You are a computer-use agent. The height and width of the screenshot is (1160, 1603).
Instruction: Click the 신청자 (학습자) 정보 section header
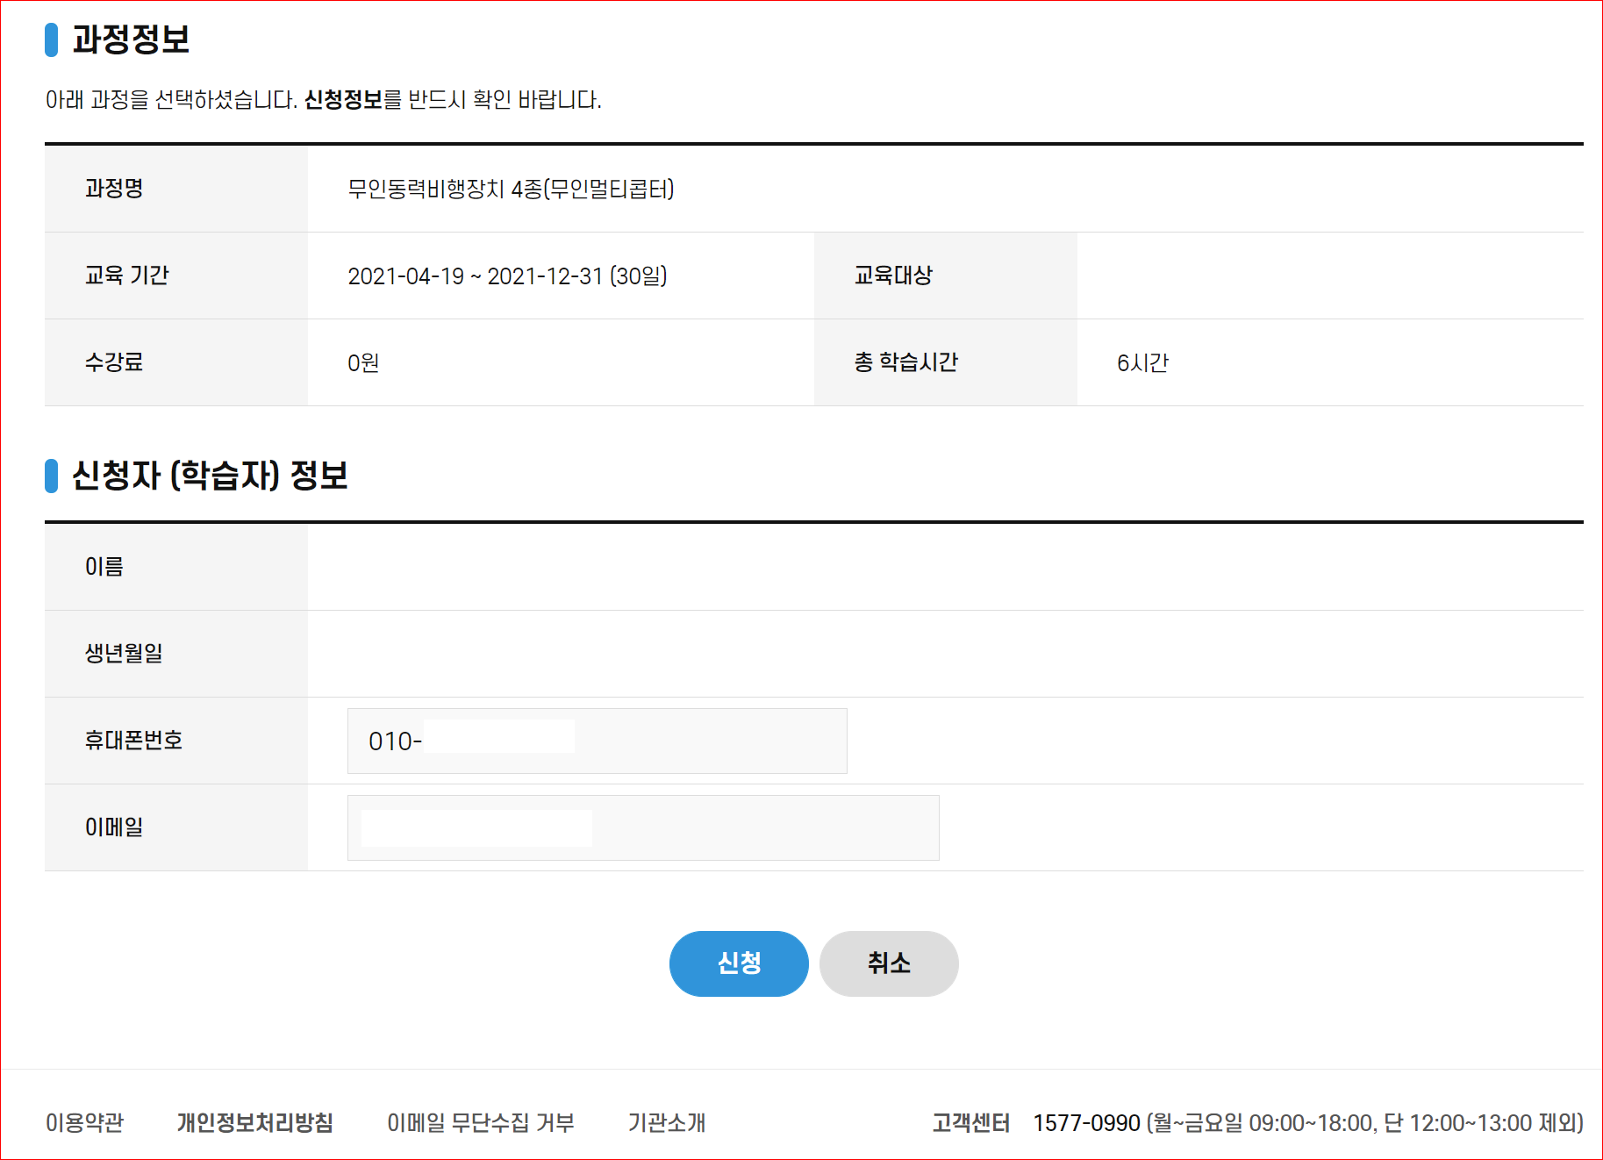[211, 476]
